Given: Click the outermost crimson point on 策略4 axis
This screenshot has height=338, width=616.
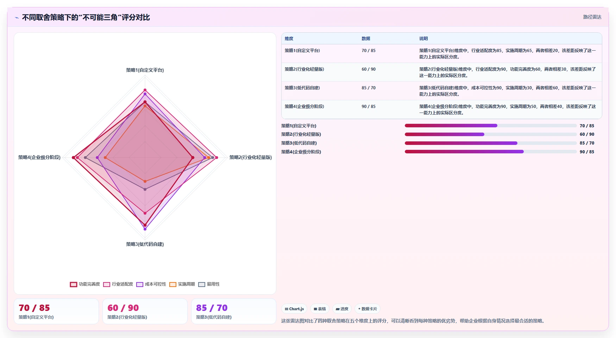Looking at the screenshot, I should [x=74, y=158].
